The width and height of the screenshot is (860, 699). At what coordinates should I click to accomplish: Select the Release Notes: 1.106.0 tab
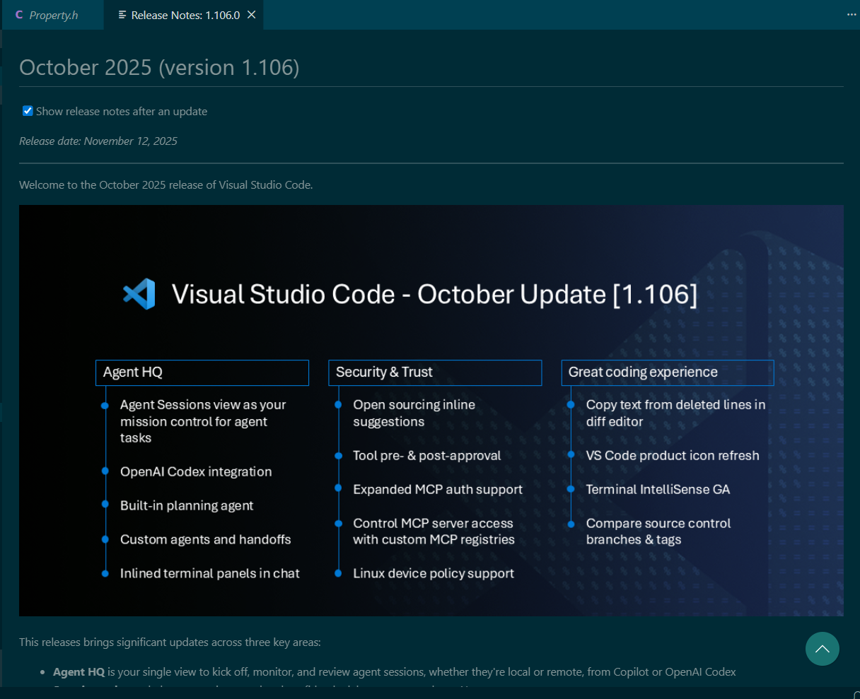(185, 15)
